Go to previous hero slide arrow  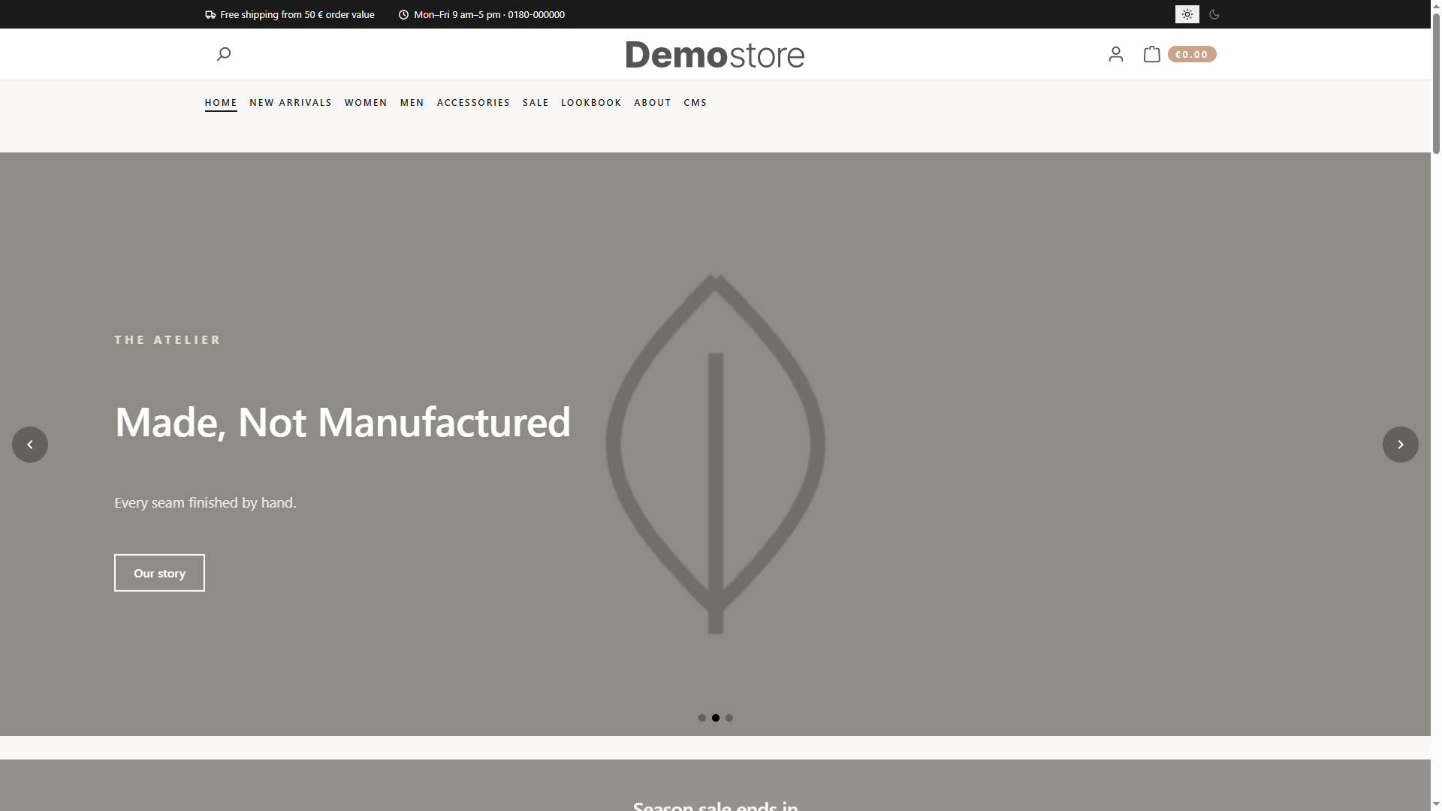pyautogui.click(x=30, y=445)
